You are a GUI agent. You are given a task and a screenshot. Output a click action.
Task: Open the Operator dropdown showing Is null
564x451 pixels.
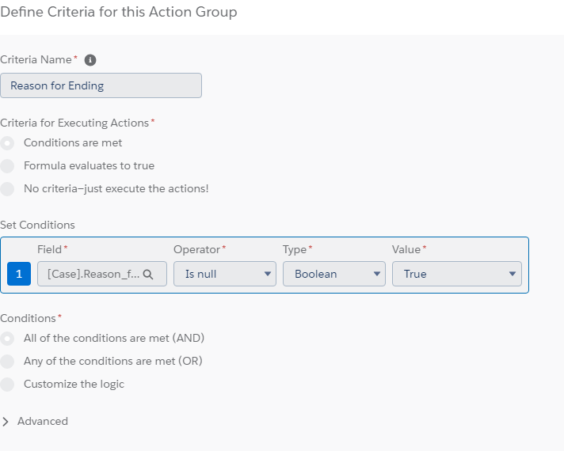coord(224,274)
